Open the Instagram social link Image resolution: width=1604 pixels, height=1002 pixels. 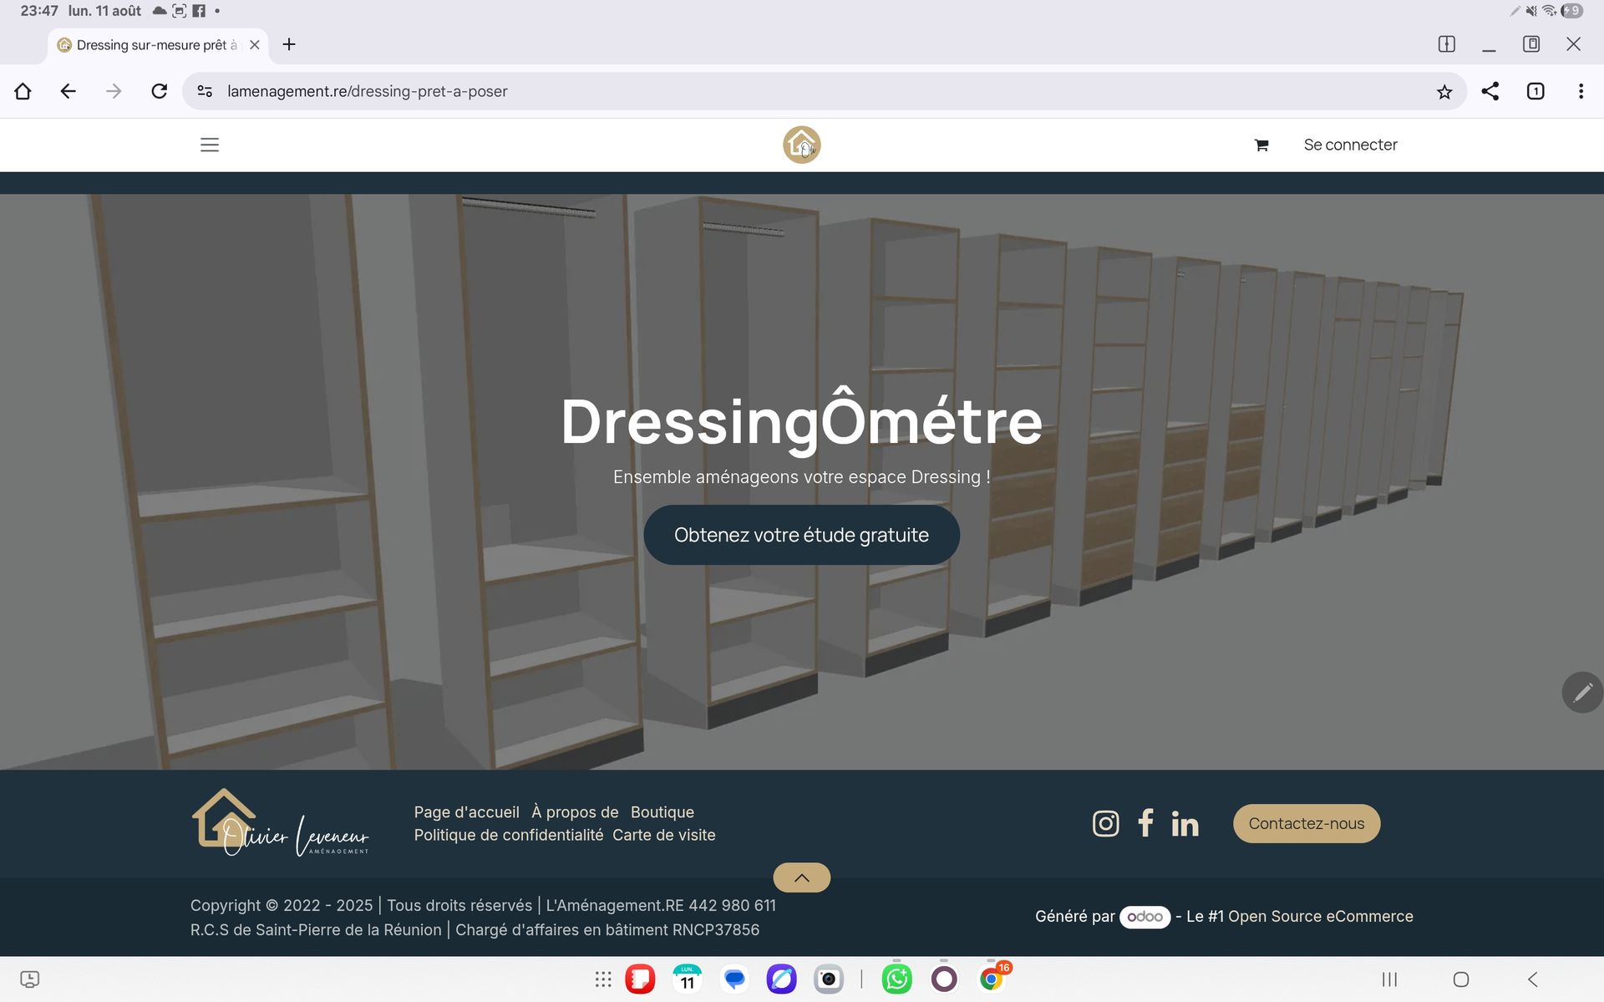[x=1105, y=824]
